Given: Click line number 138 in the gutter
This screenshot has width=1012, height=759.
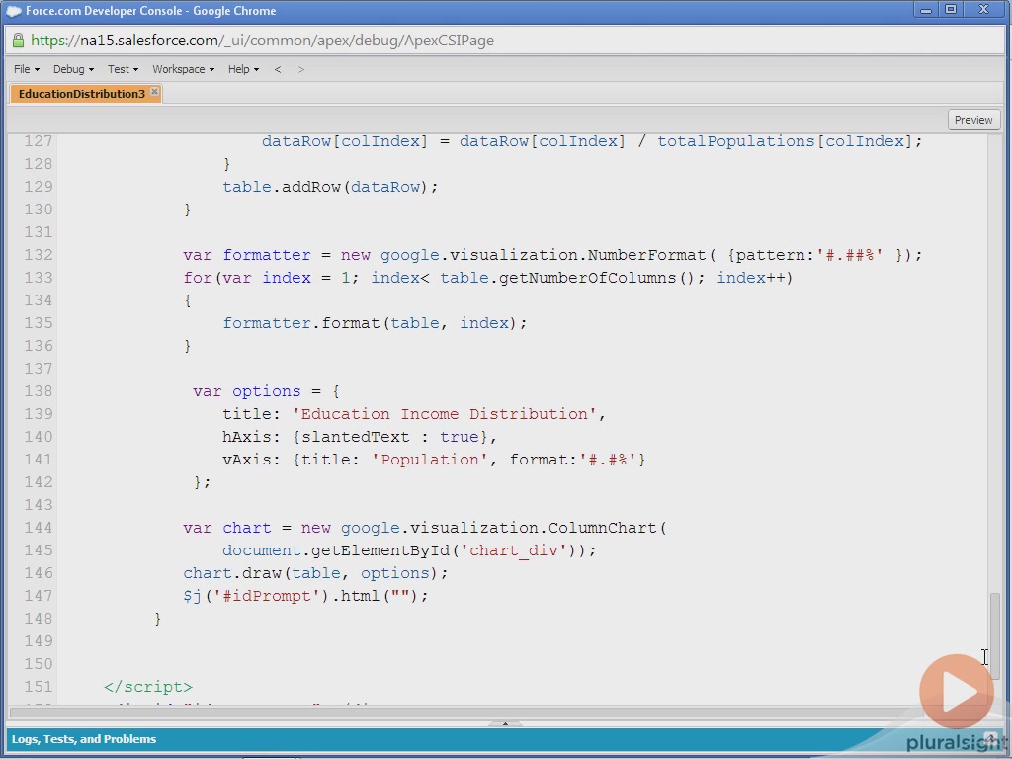Looking at the screenshot, I should point(39,391).
